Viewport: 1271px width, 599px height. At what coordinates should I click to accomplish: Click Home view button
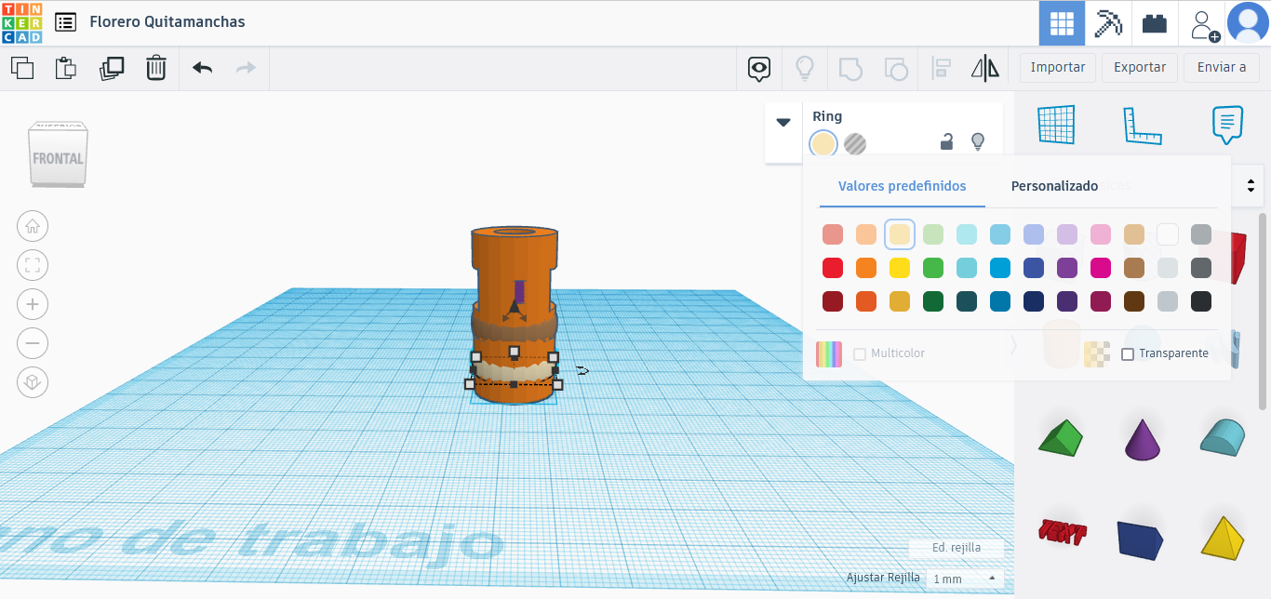[33, 226]
